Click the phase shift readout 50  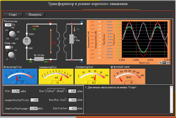[x=132, y=82]
